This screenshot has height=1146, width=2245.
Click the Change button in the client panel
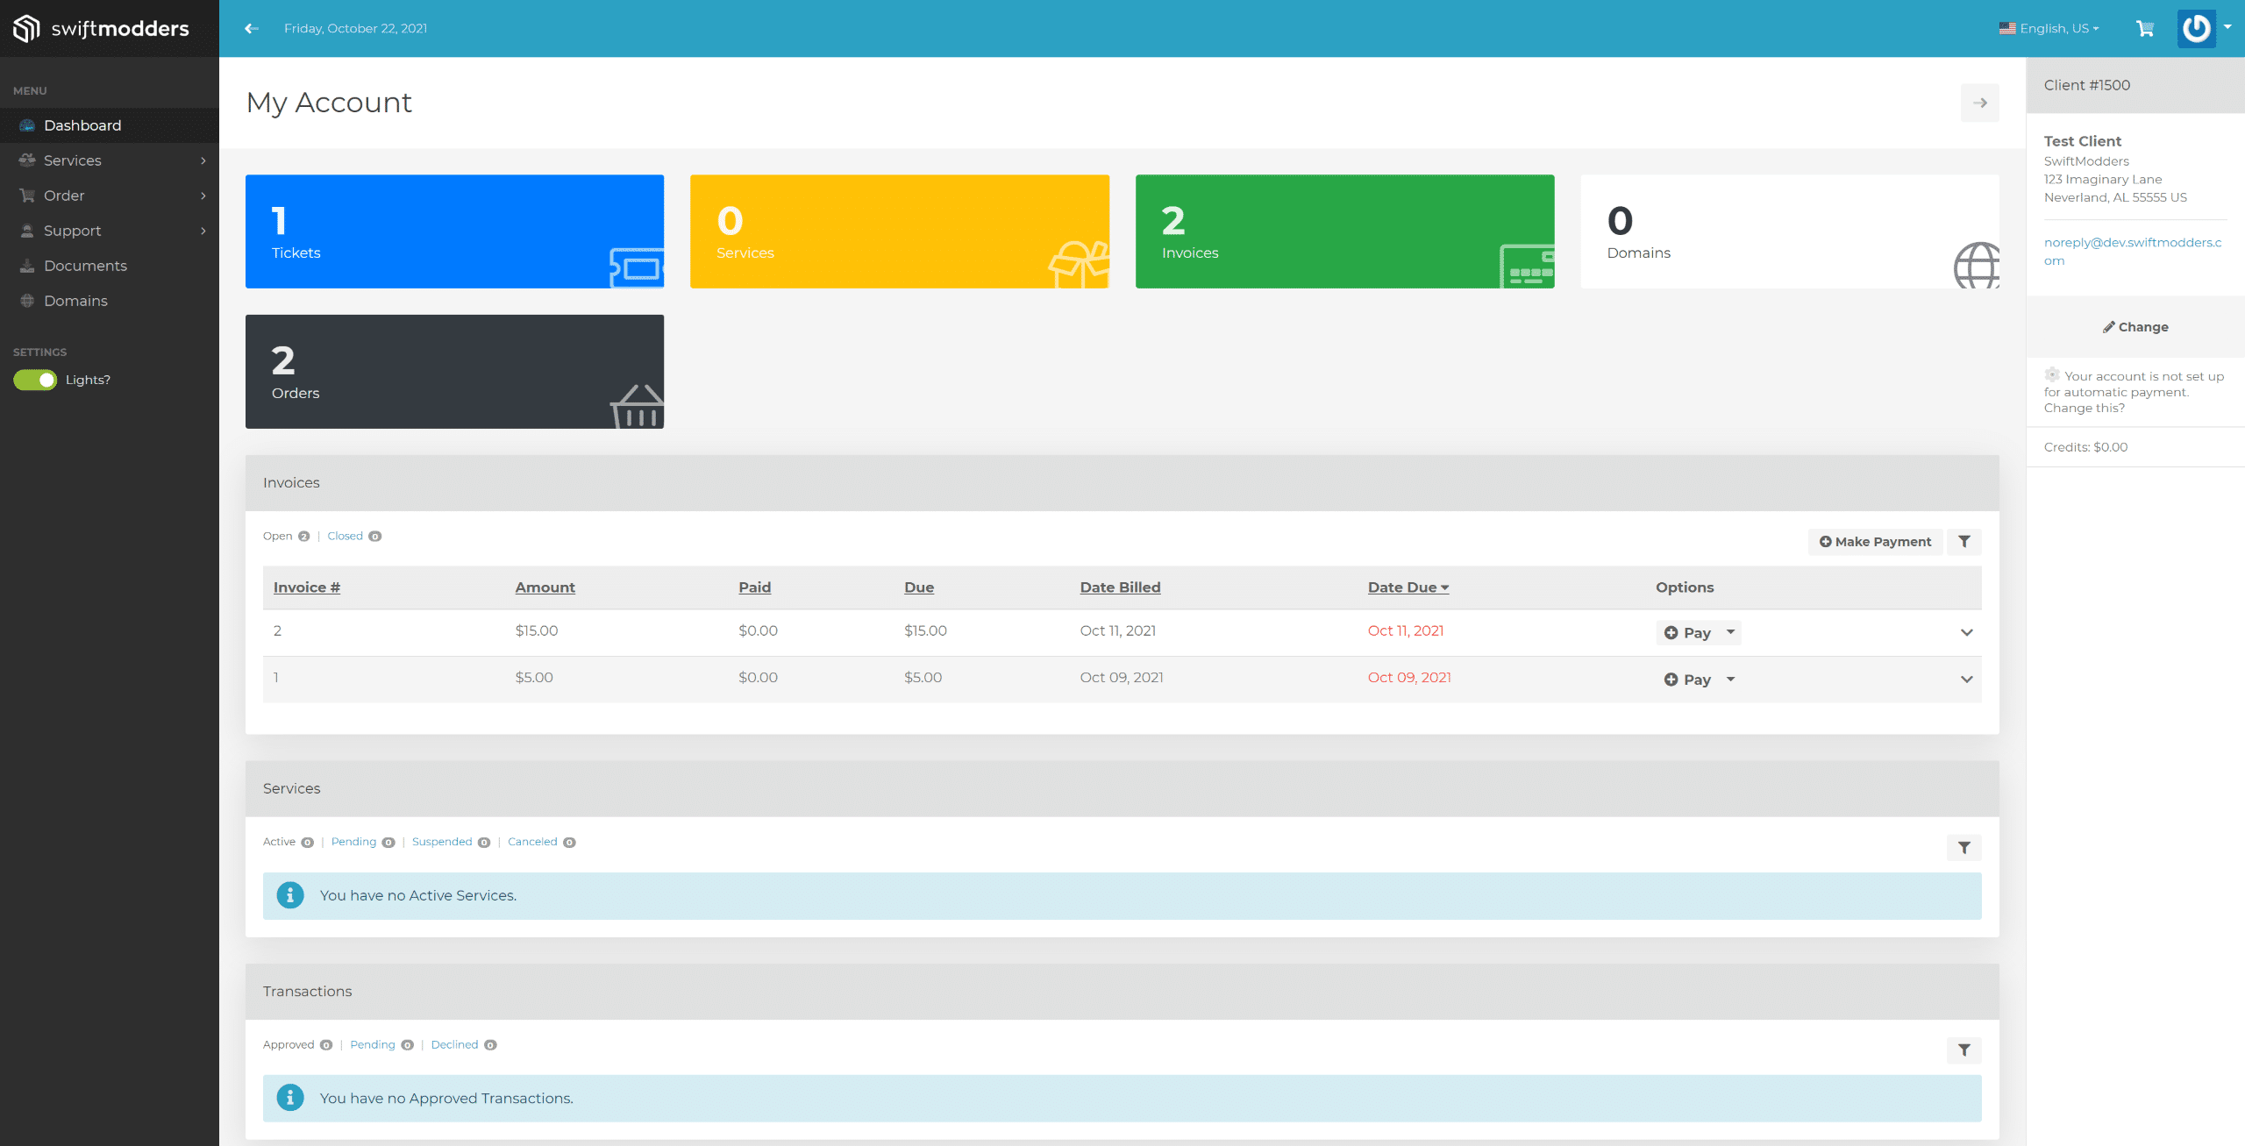pos(2135,326)
